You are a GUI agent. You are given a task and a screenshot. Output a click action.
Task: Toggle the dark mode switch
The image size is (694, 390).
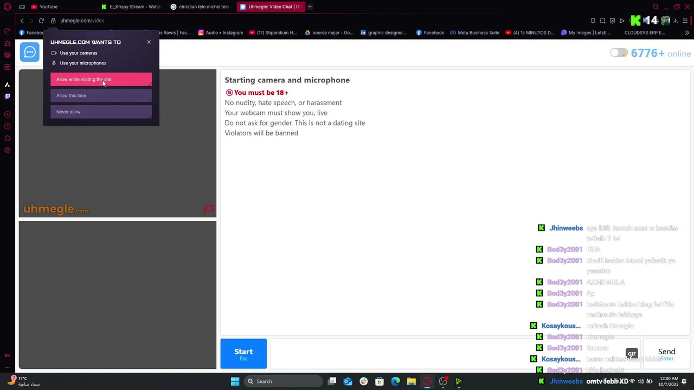pos(619,53)
